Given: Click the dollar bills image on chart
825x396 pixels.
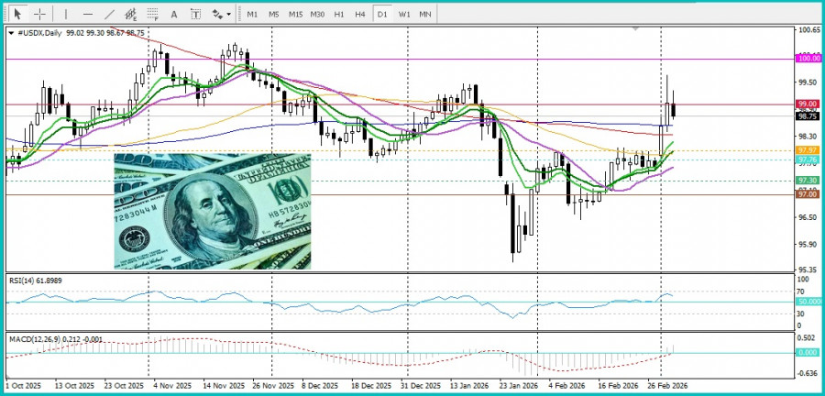Looking at the screenshot, I should click(212, 211).
